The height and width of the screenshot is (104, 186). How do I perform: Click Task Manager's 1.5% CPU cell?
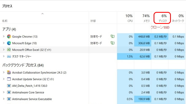tap(126, 57)
